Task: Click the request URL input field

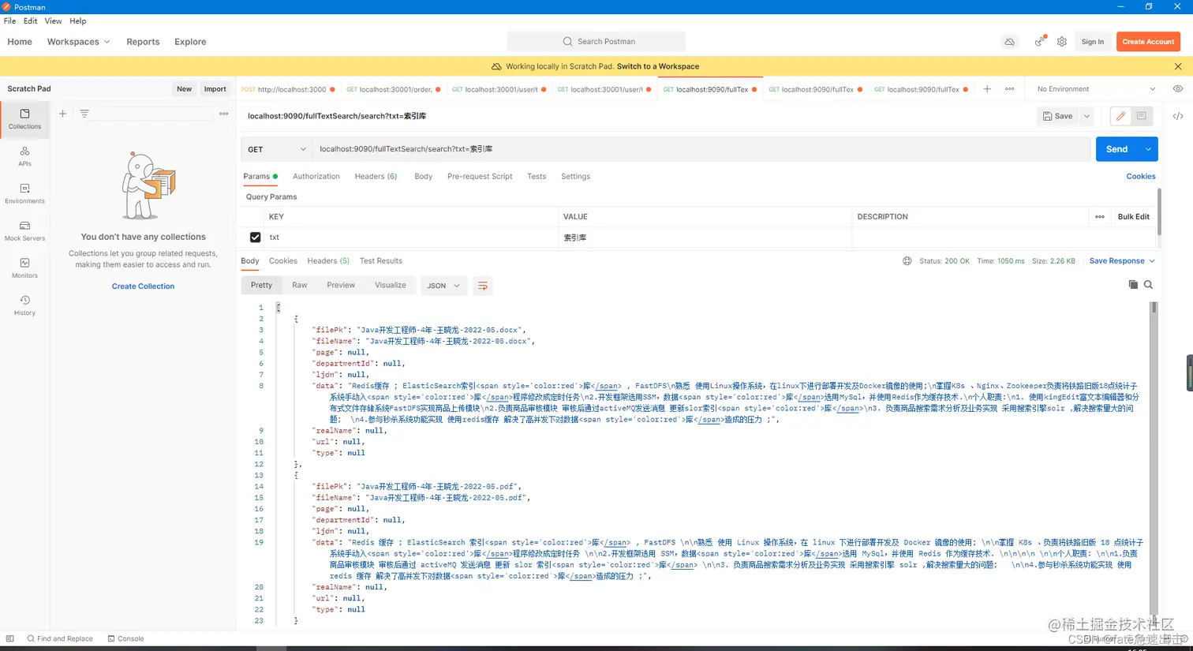Action: tap(701, 149)
